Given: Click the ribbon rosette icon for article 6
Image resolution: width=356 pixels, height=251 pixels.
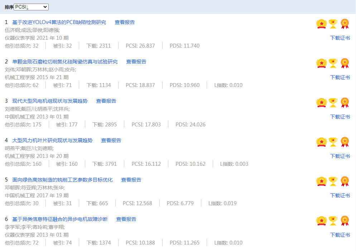Looking at the screenshot, I should click(345, 221).
